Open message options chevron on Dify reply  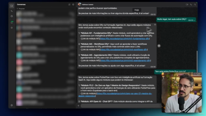click(155, 24)
